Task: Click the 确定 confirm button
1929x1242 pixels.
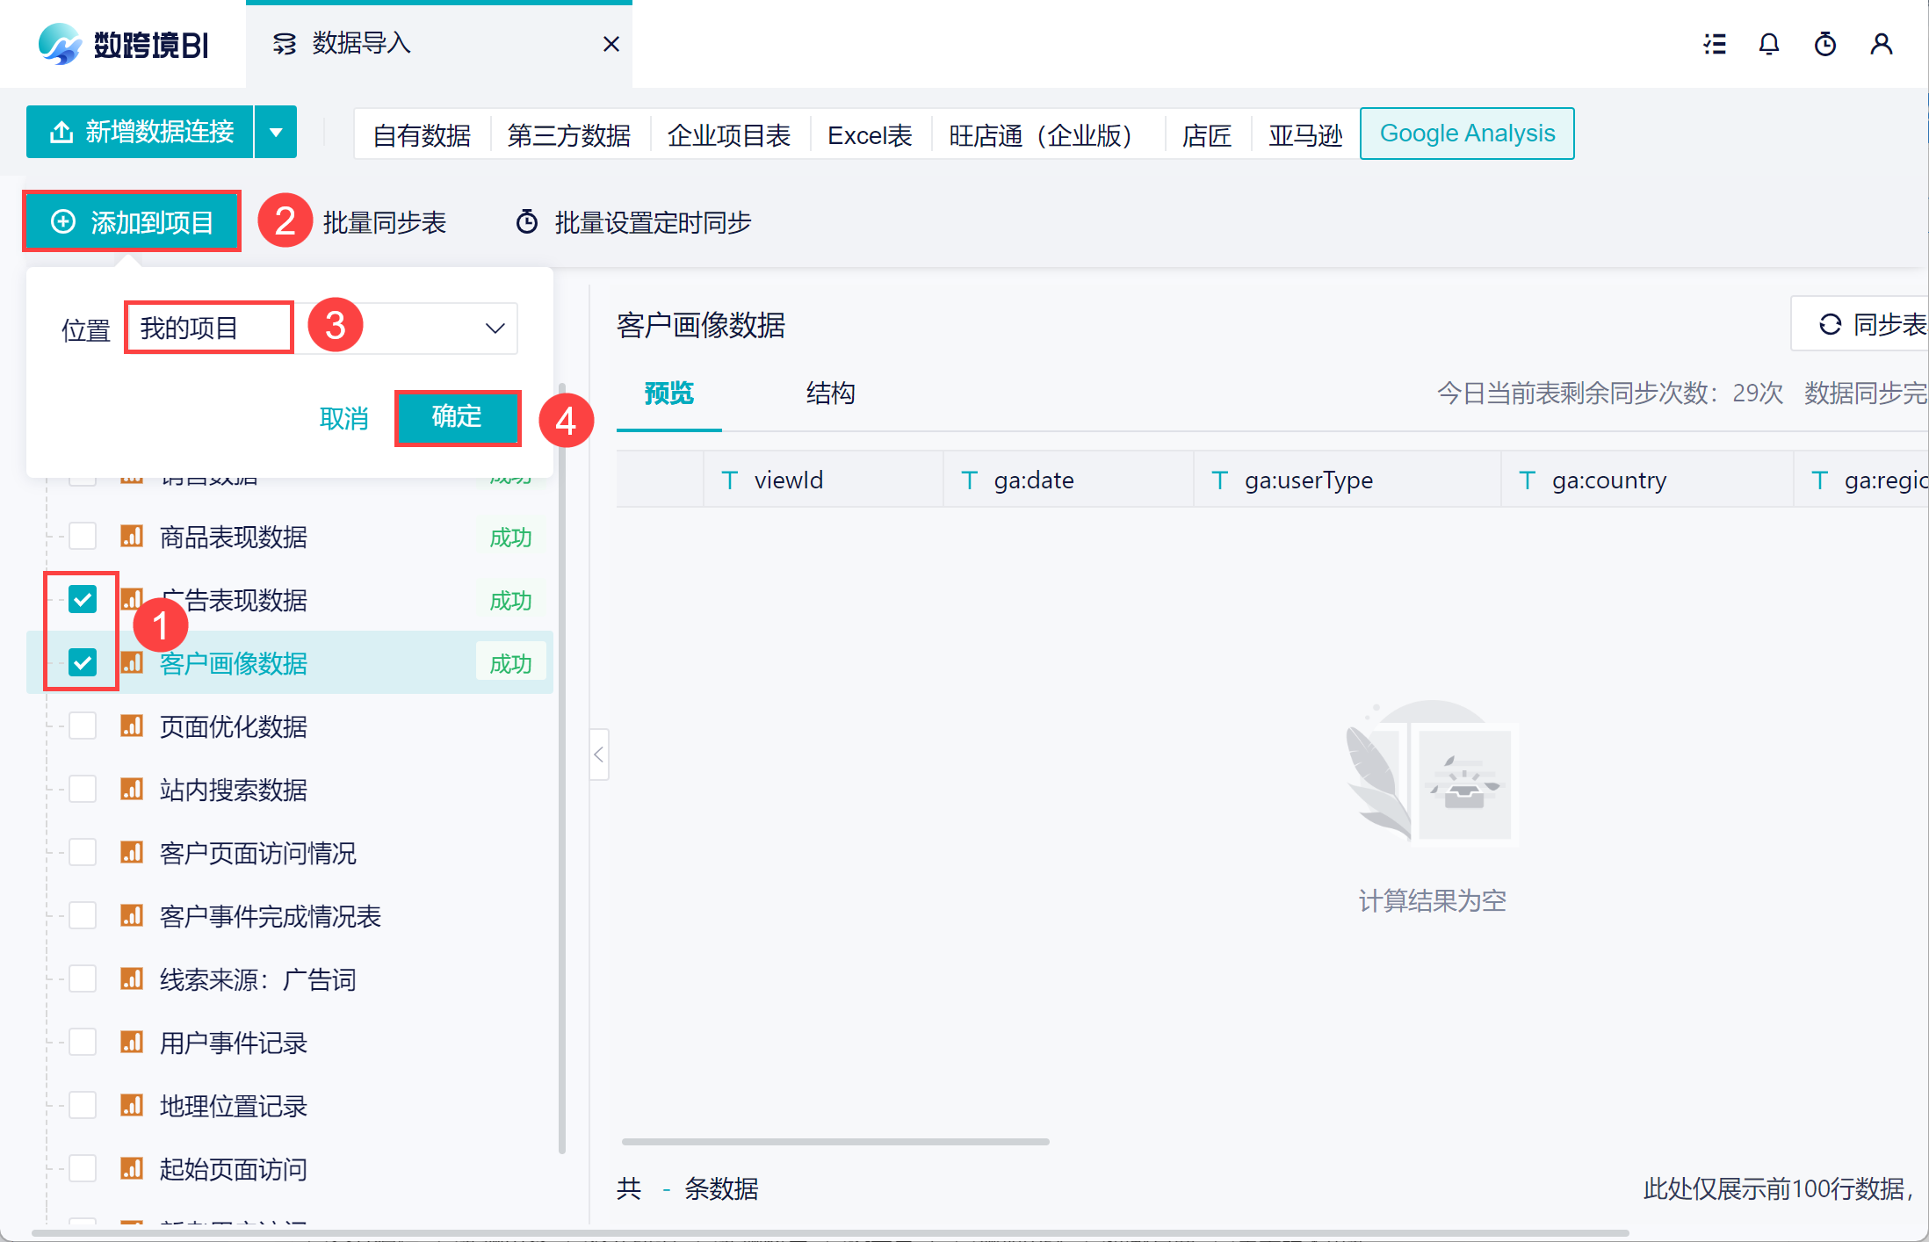Action: click(457, 417)
